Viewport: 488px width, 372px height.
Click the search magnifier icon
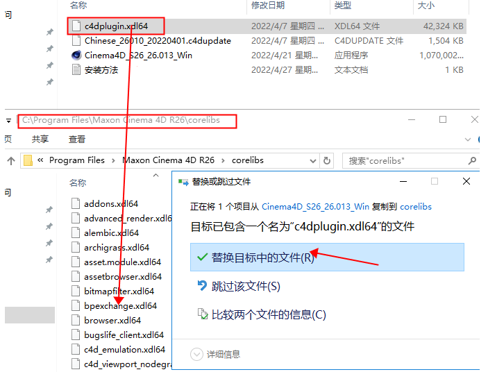click(x=472, y=161)
